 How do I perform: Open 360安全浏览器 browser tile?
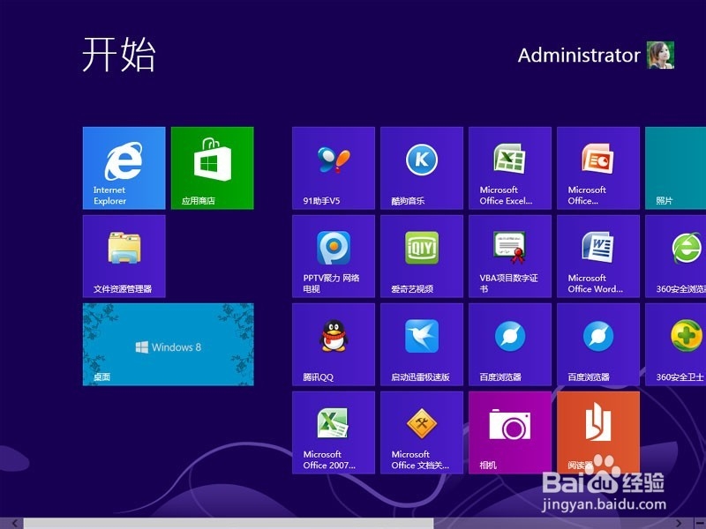coord(680,256)
